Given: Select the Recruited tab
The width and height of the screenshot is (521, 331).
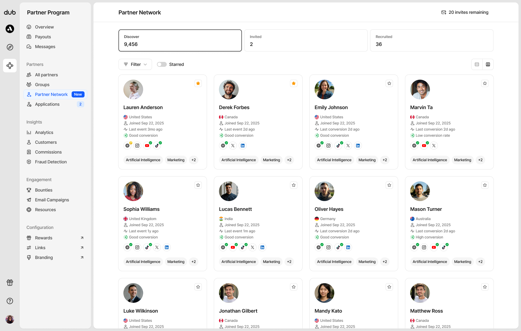Looking at the screenshot, I should pos(432,40).
